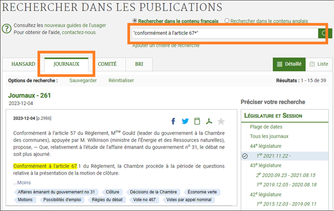The height and width of the screenshot is (211, 334).
Task: Switch to the JOURNAUX tab
Action: tap(66, 64)
